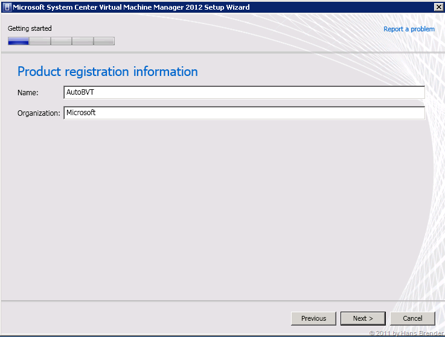445x337 pixels.
Task: Select the third progress bar segment
Action: [61, 42]
